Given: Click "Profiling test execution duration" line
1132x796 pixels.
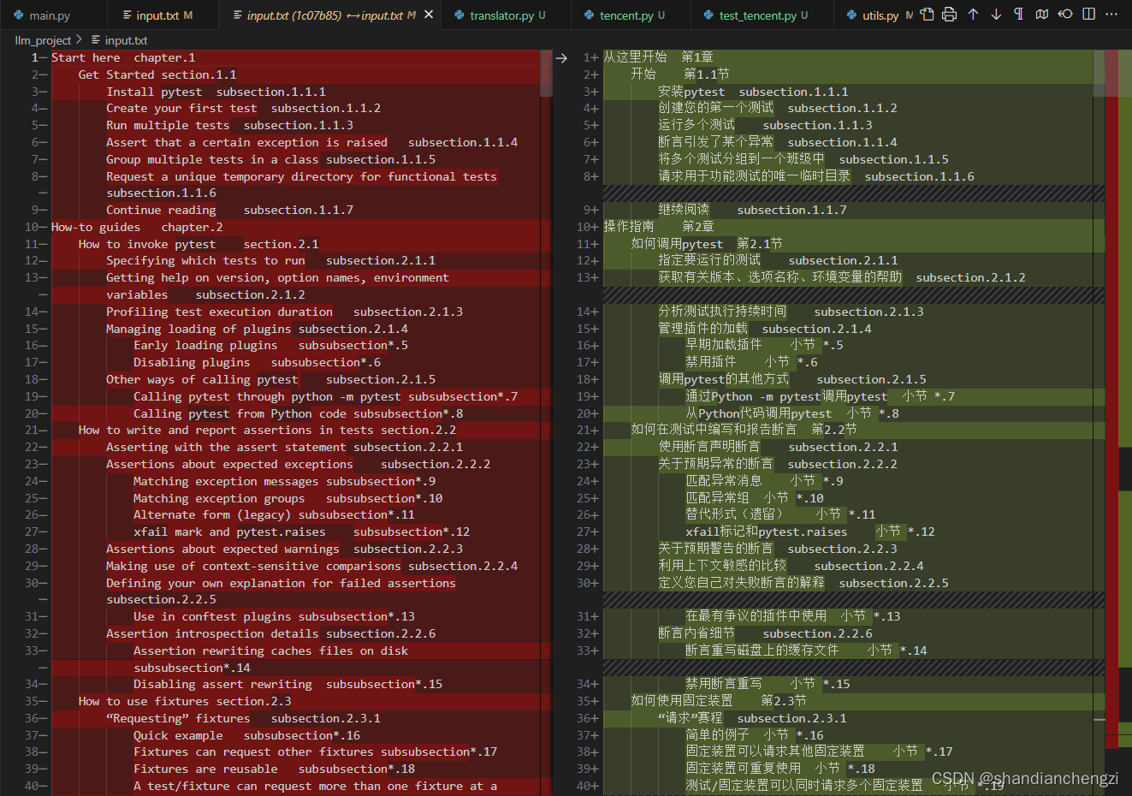Looking at the screenshot, I should click(x=284, y=312).
